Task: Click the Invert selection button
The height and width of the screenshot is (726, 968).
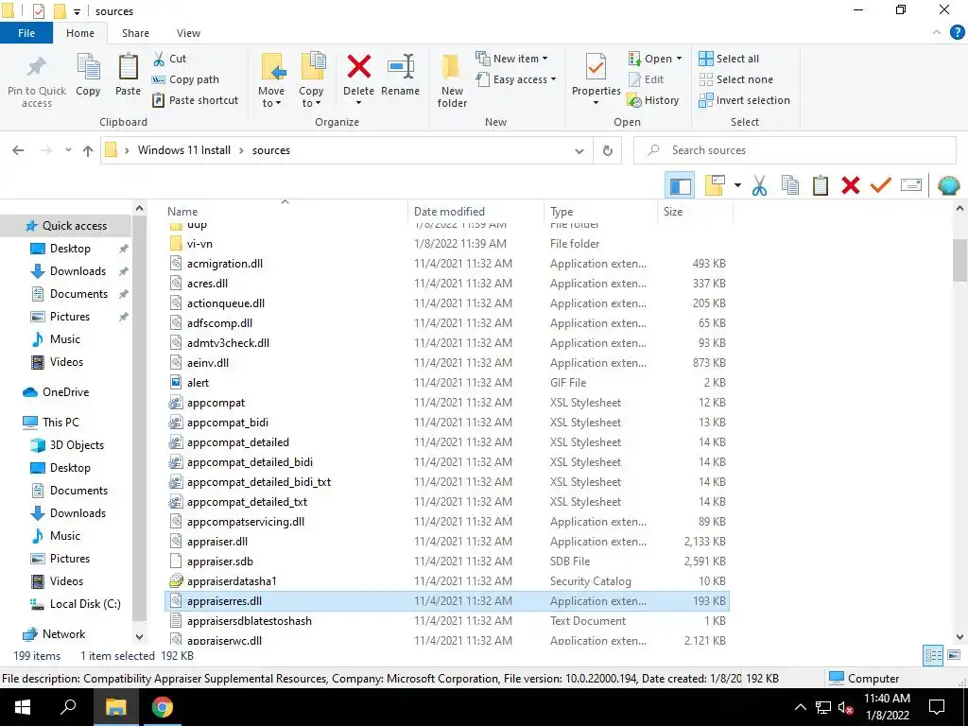Action: (744, 100)
